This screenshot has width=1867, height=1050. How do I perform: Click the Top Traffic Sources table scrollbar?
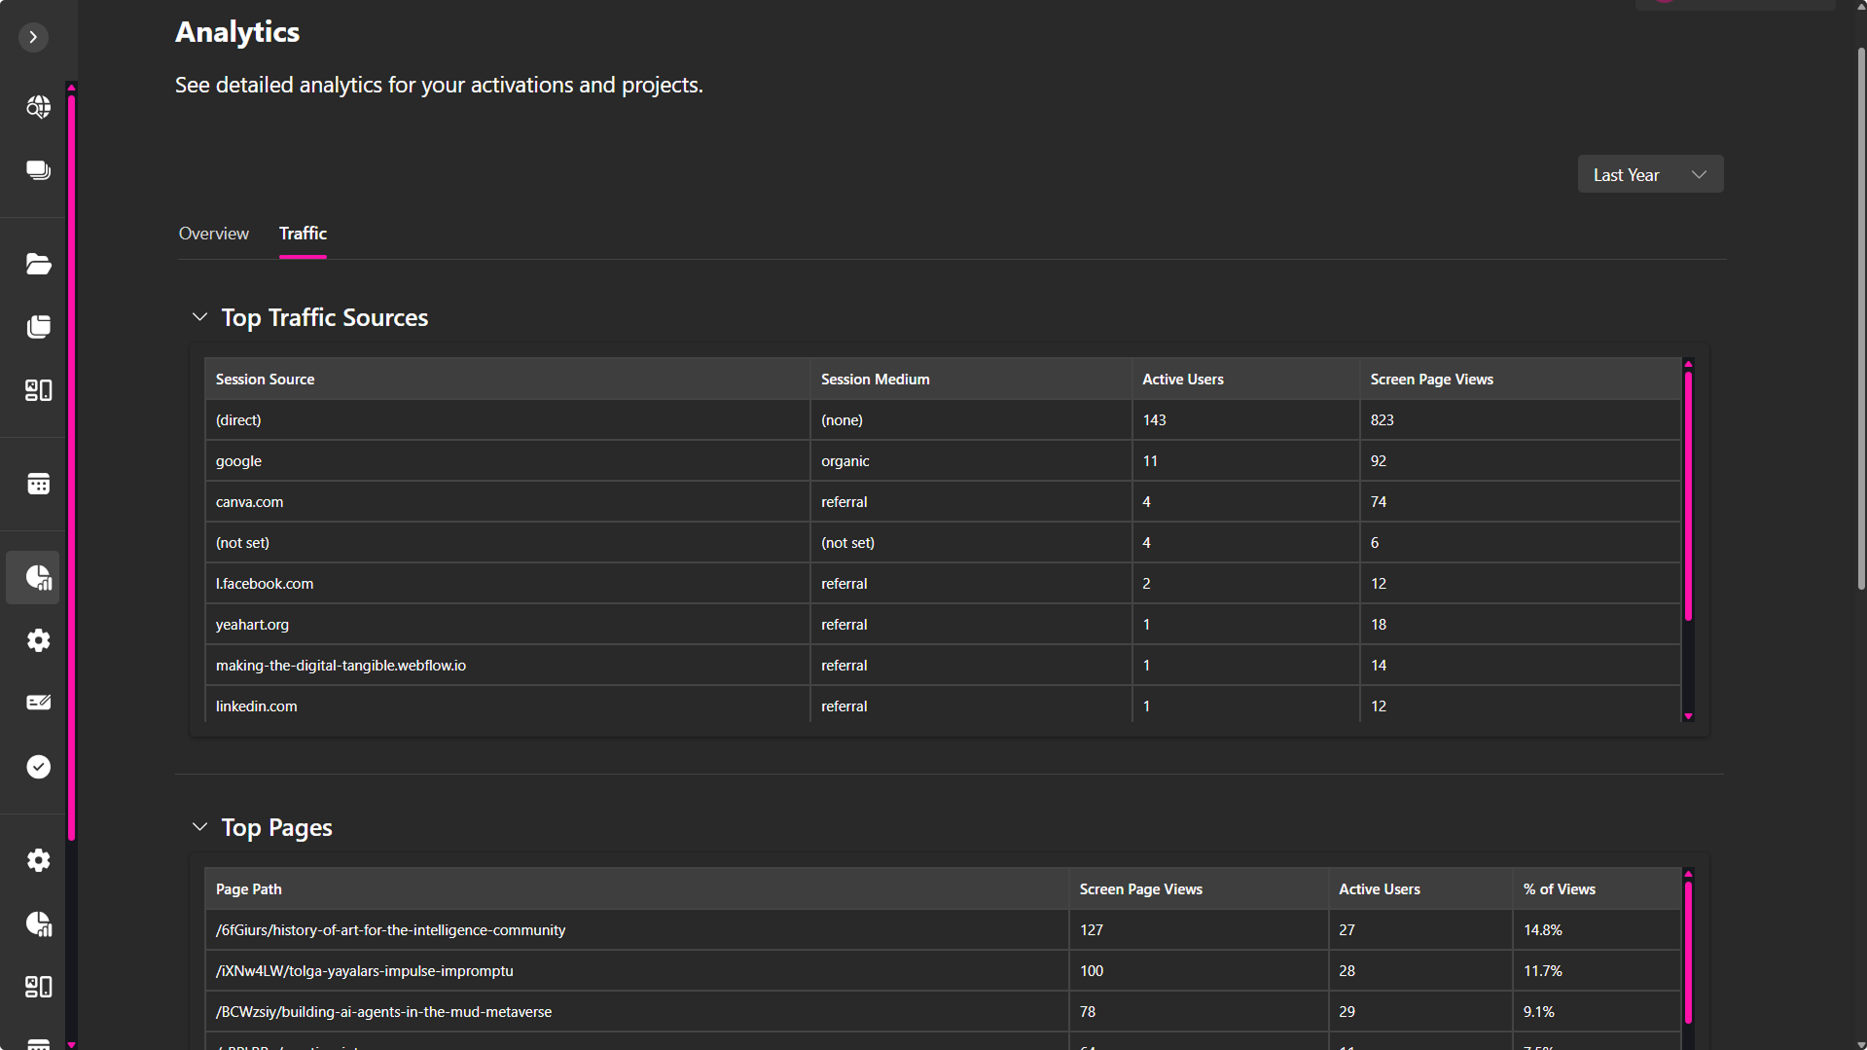tap(1688, 496)
